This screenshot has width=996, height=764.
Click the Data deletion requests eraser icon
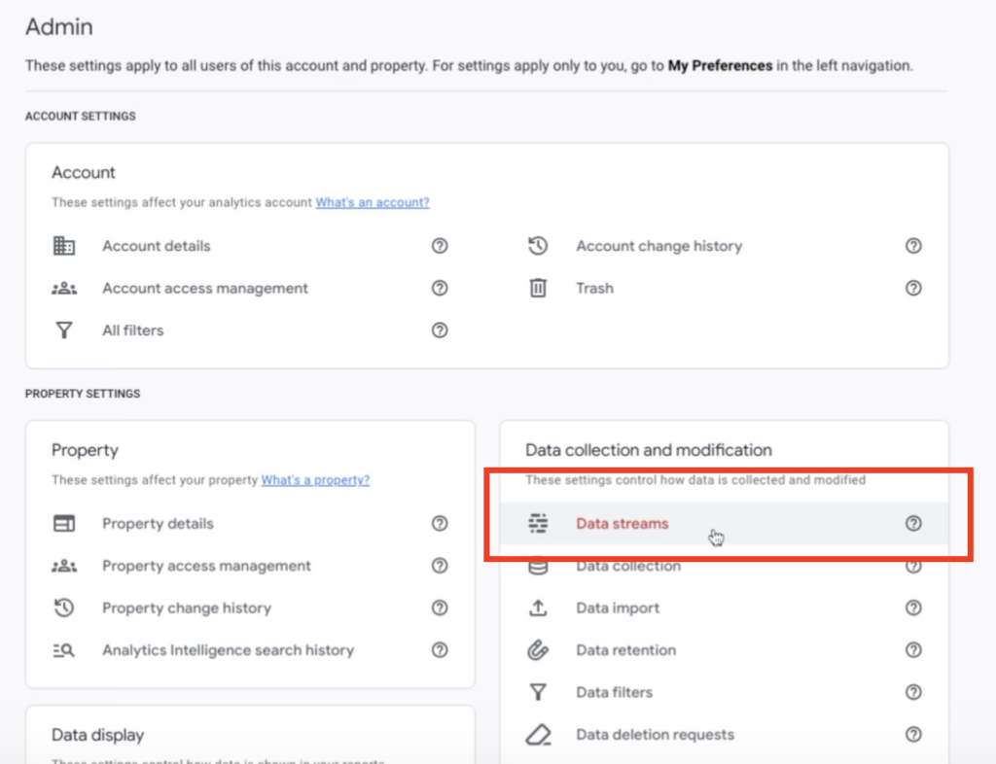(538, 734)
